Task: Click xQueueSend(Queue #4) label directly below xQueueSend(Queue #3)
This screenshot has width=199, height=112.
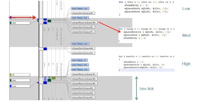Action: tap(83, 93)
